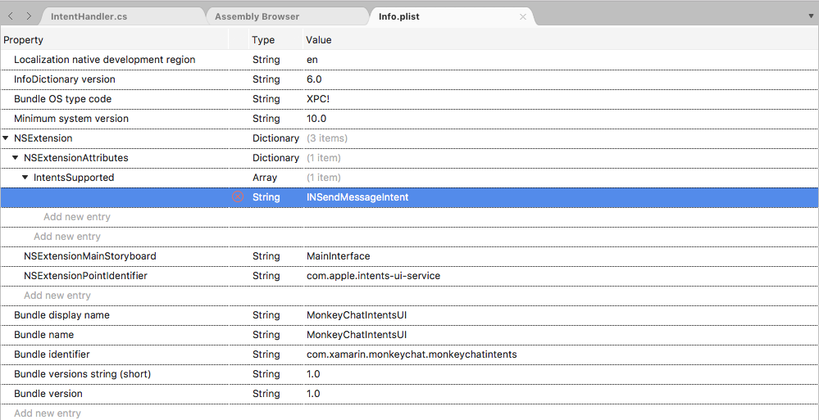Click the Property column header
The width and height of the screenshot is (819, 420).
coord(23,40)
